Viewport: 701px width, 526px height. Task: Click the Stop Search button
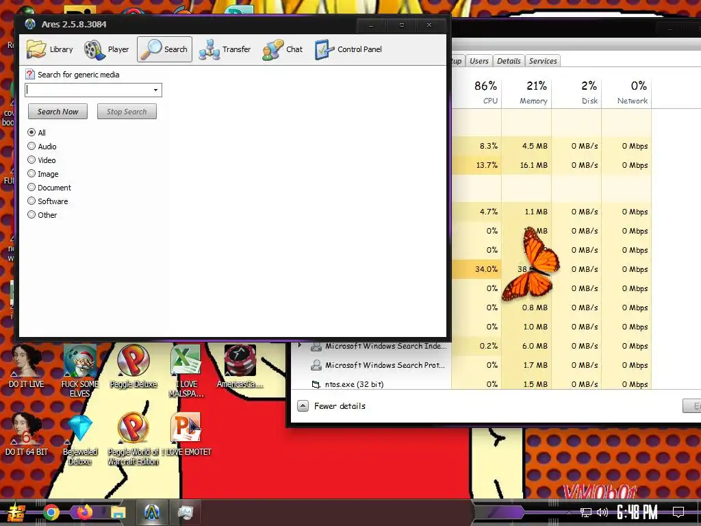[x=127, y=112]
